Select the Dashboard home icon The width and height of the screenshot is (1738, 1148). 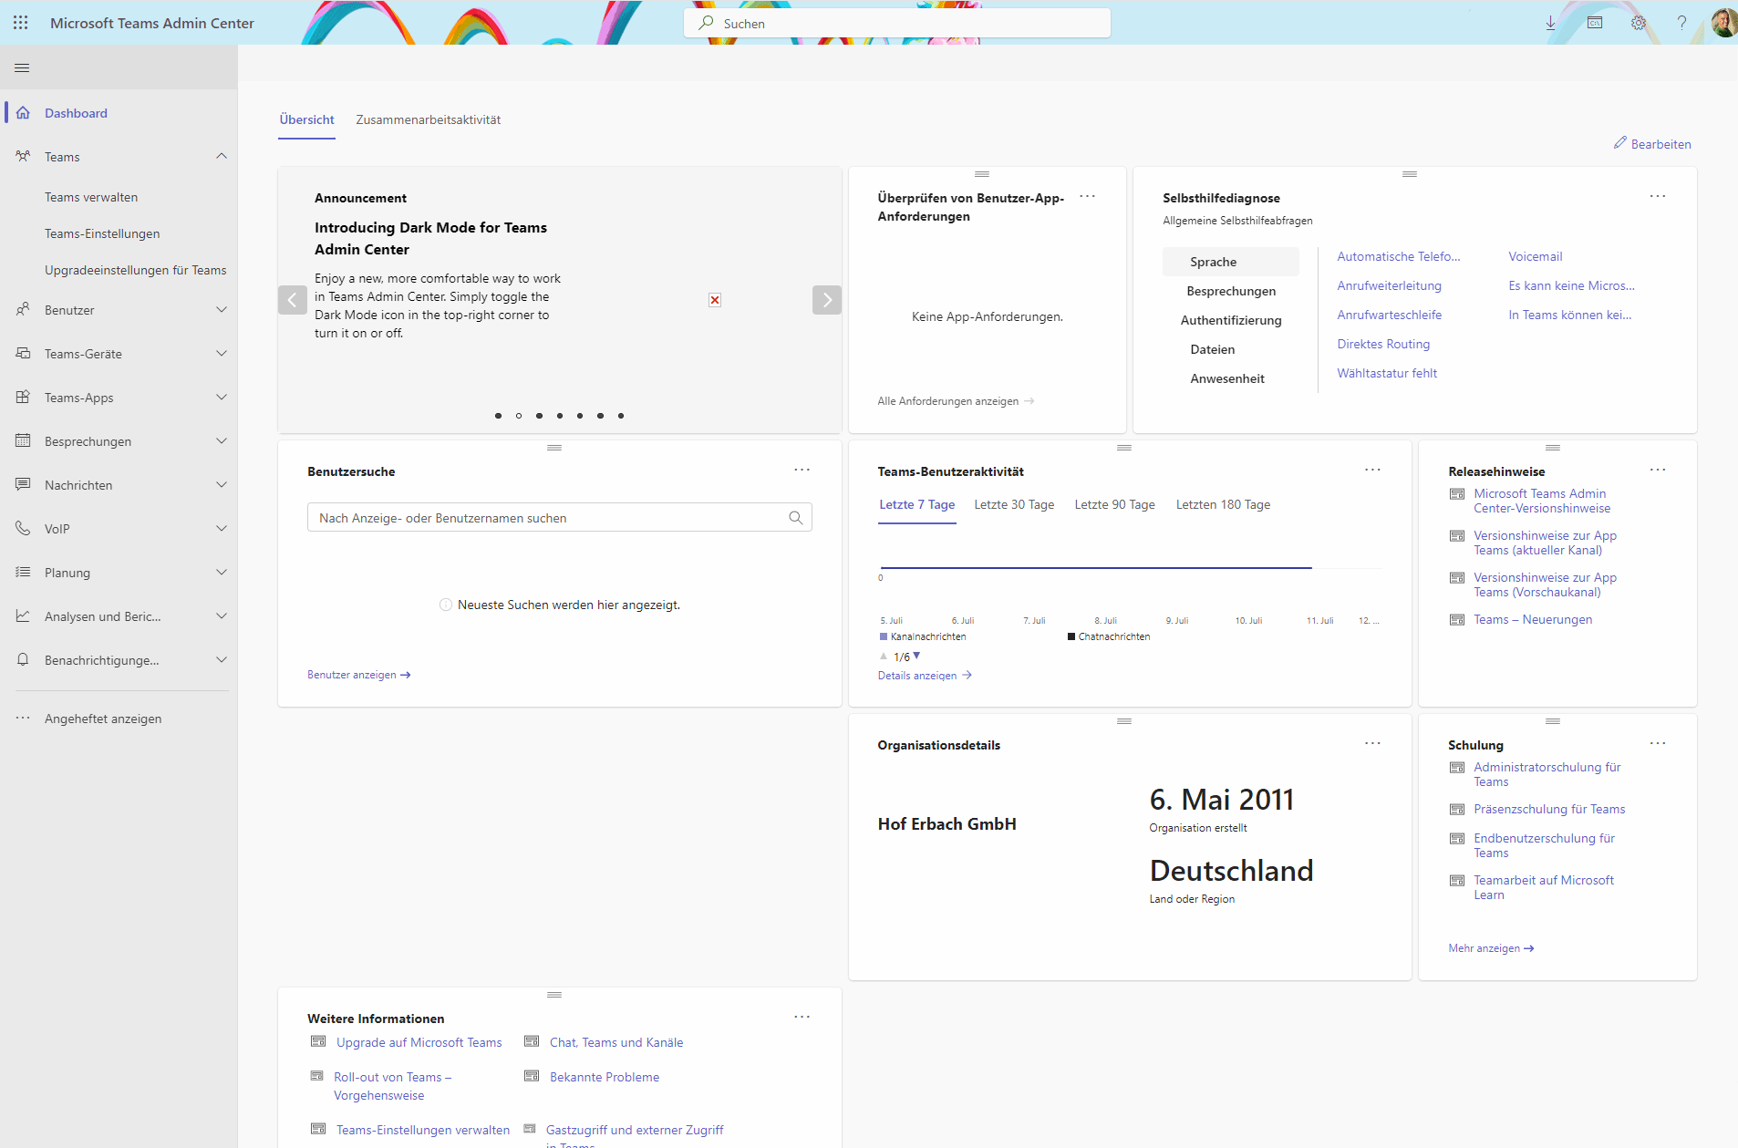coord(23,112)
